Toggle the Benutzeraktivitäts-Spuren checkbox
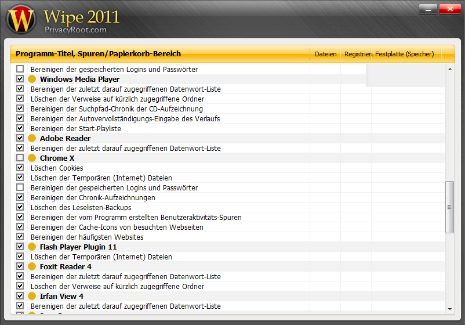 click(x=20, y=216)
